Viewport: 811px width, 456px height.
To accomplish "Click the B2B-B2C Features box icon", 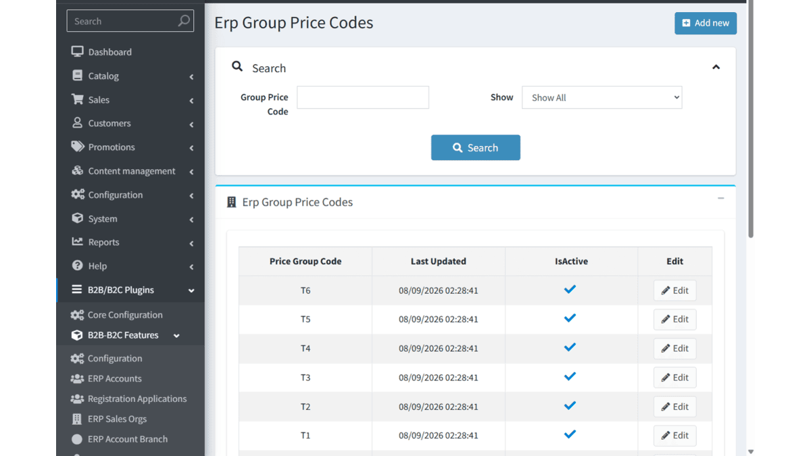I will [77, 335].
